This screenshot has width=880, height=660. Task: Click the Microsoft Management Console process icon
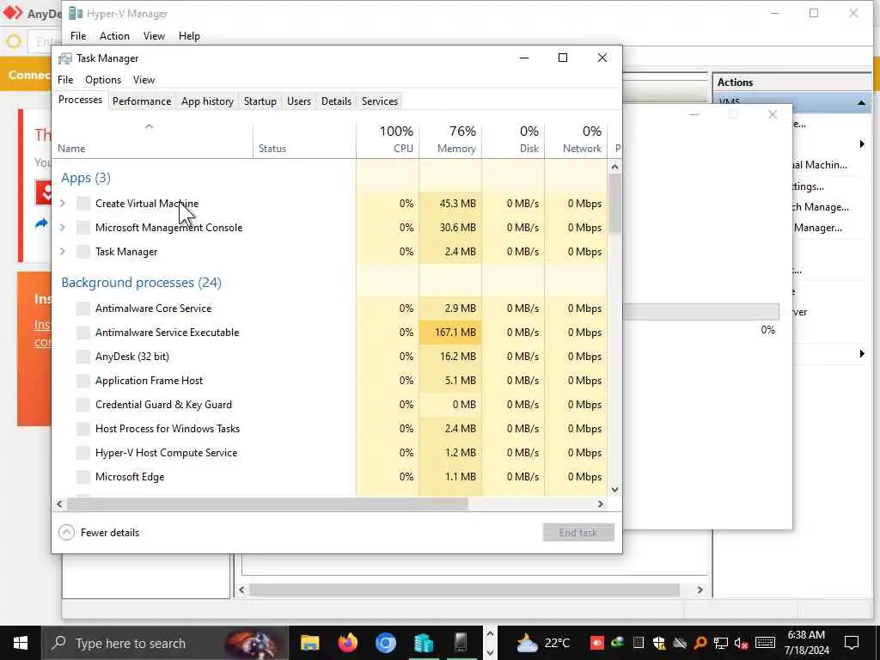[83, 228]
